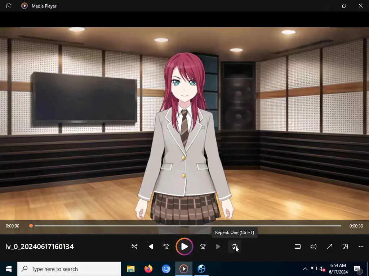This screenshot has width=369, height=276.
Task: Skip back 10 seconds
Action: [166, 247]
